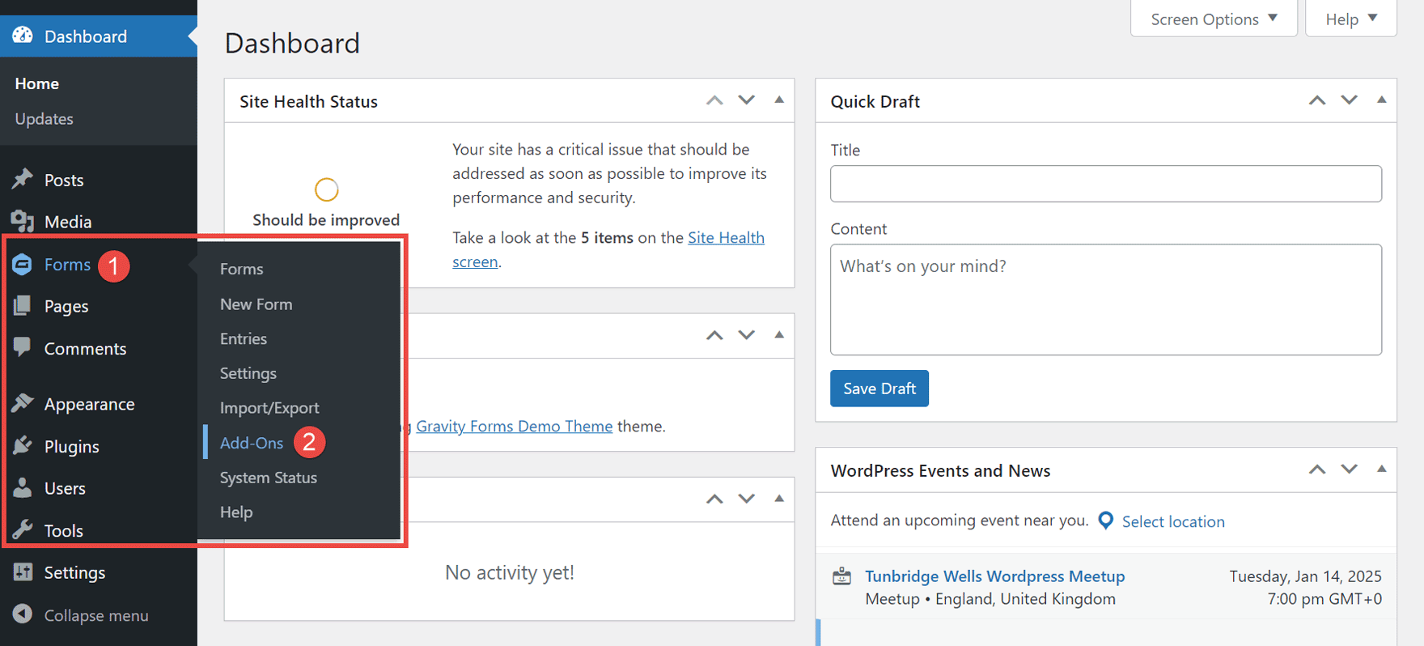Open Entries in the Forms submenu

click(x=244, y=338)
